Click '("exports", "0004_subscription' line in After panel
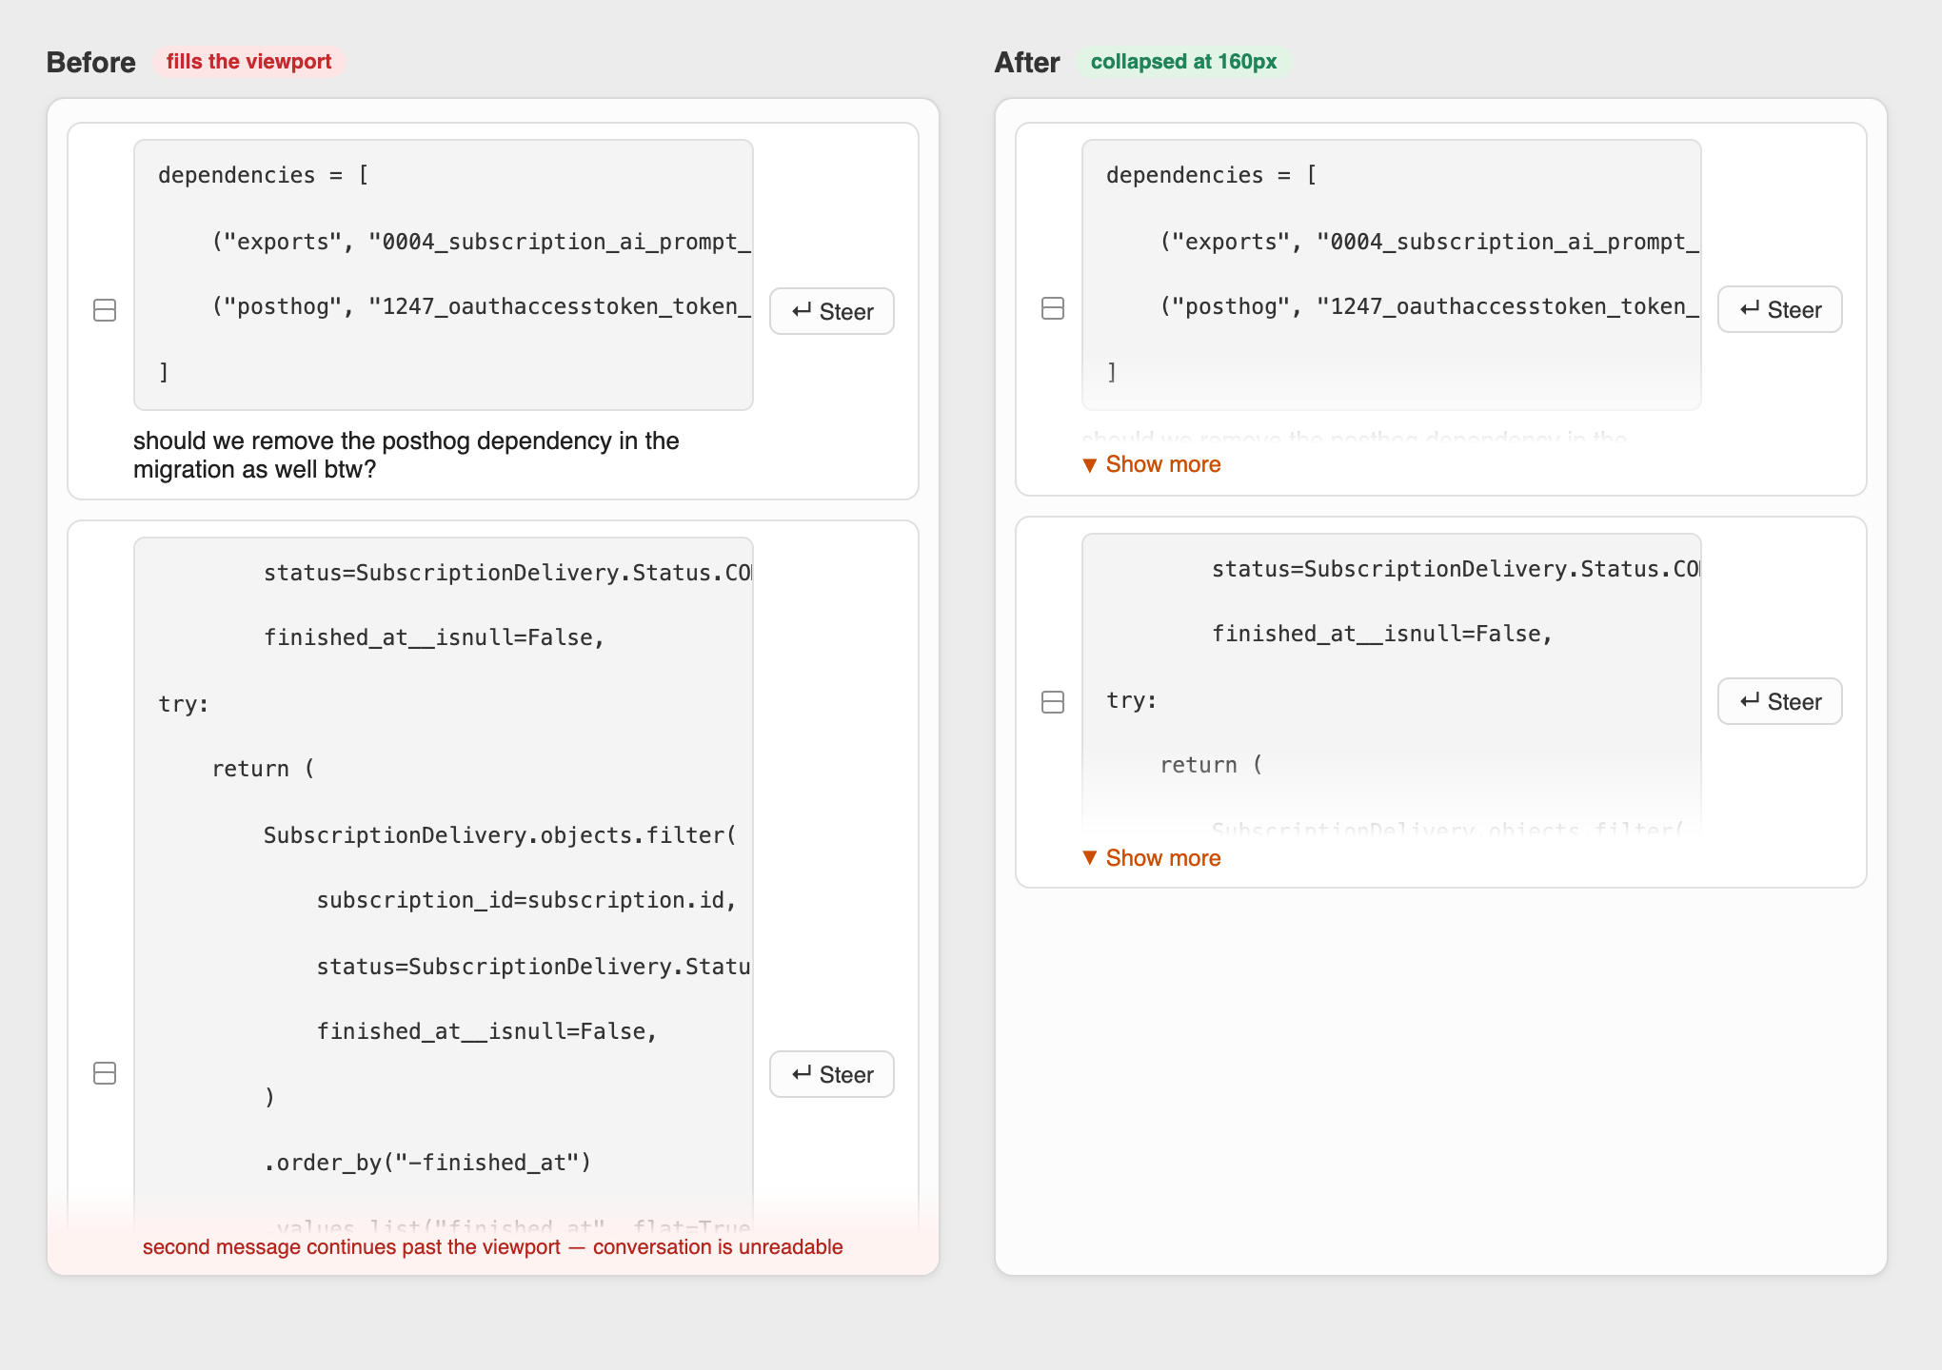The width and height of the screenshot is (1942, 1370). point(1429,242)
